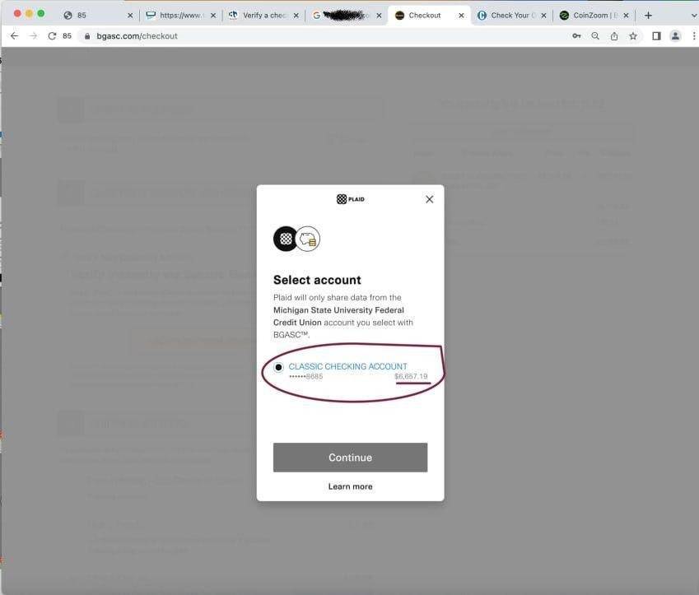
Task: Toggle the browser side panel icon
Action: 656,36
